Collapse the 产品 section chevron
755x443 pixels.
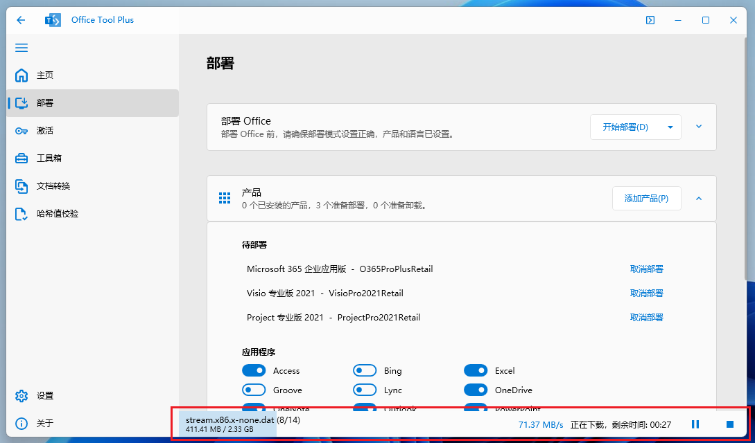pyautogui.click(x=699, y=199)
